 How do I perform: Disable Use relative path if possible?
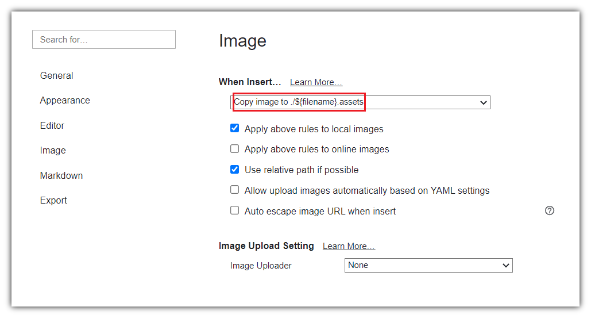click(234, 170)
